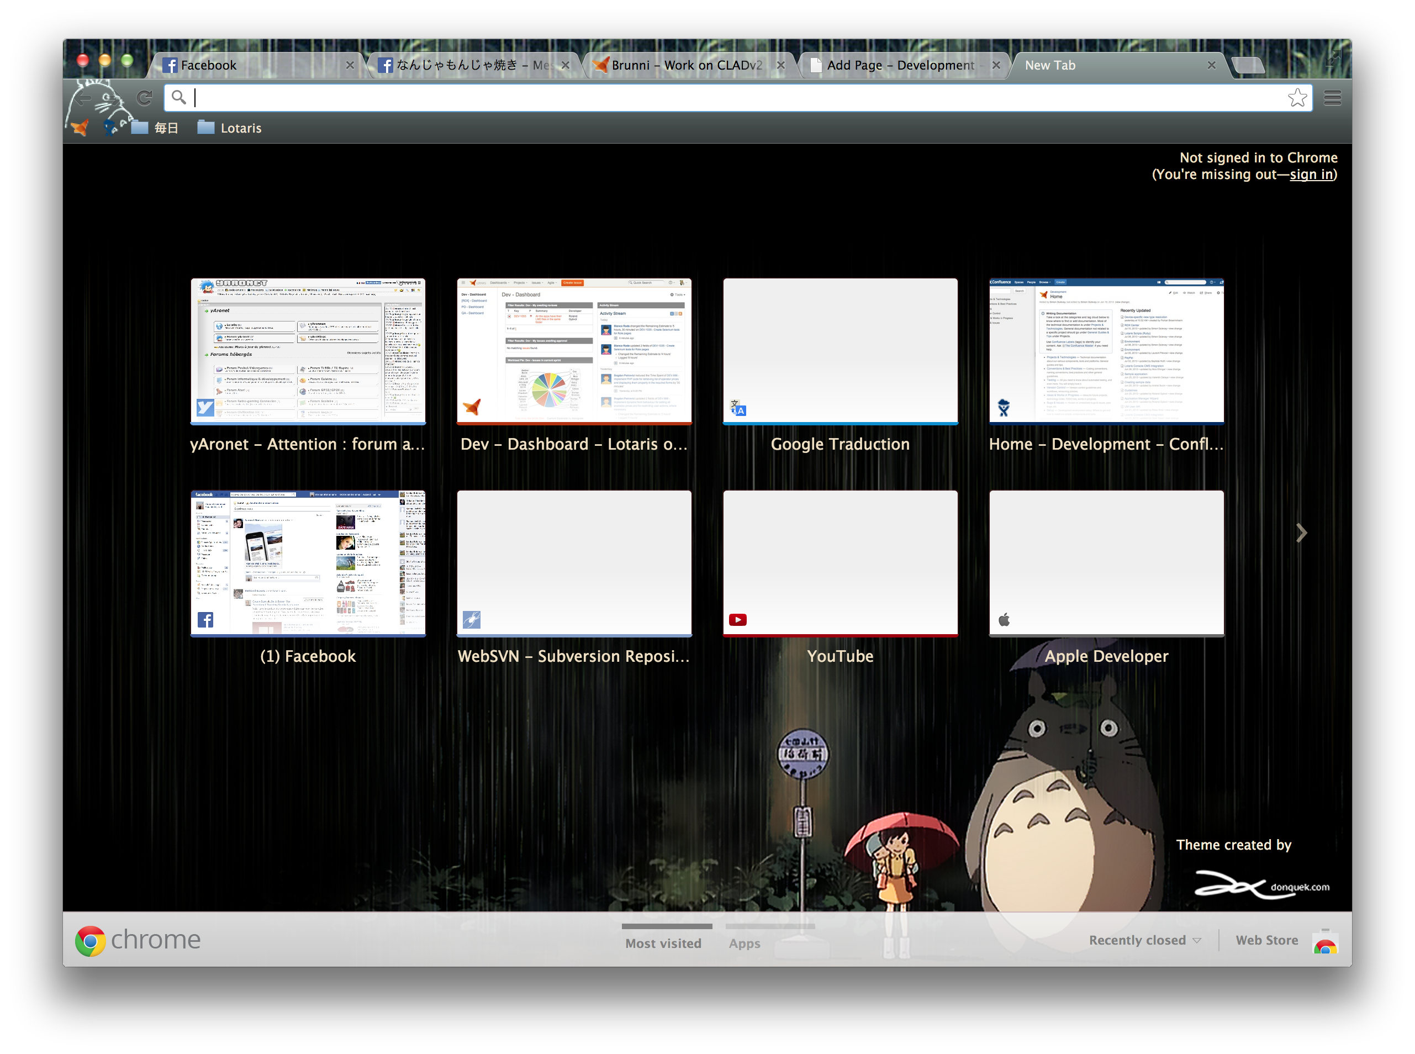Click the back navigation arrow
Viewport: 1415px width, 1054px height.
pos(83,98)
